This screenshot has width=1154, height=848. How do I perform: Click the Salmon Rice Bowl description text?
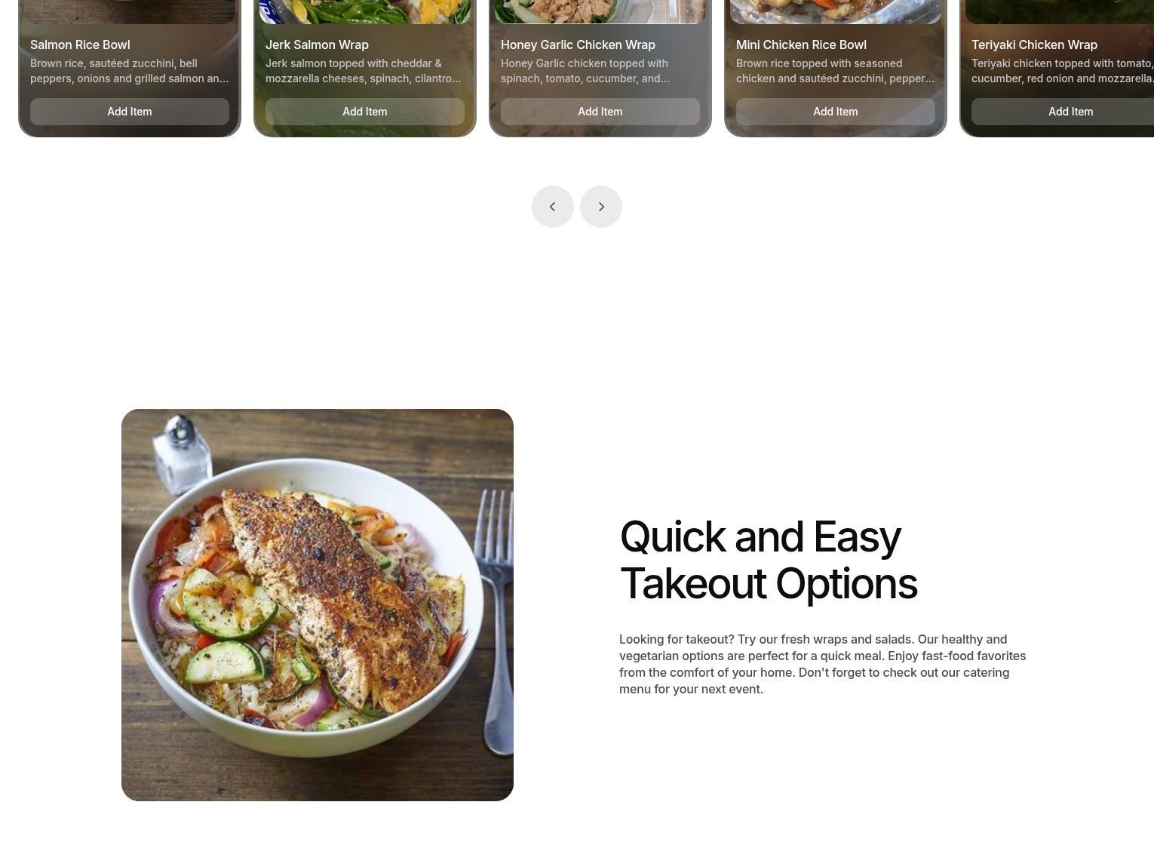click(x=130, y=71)
